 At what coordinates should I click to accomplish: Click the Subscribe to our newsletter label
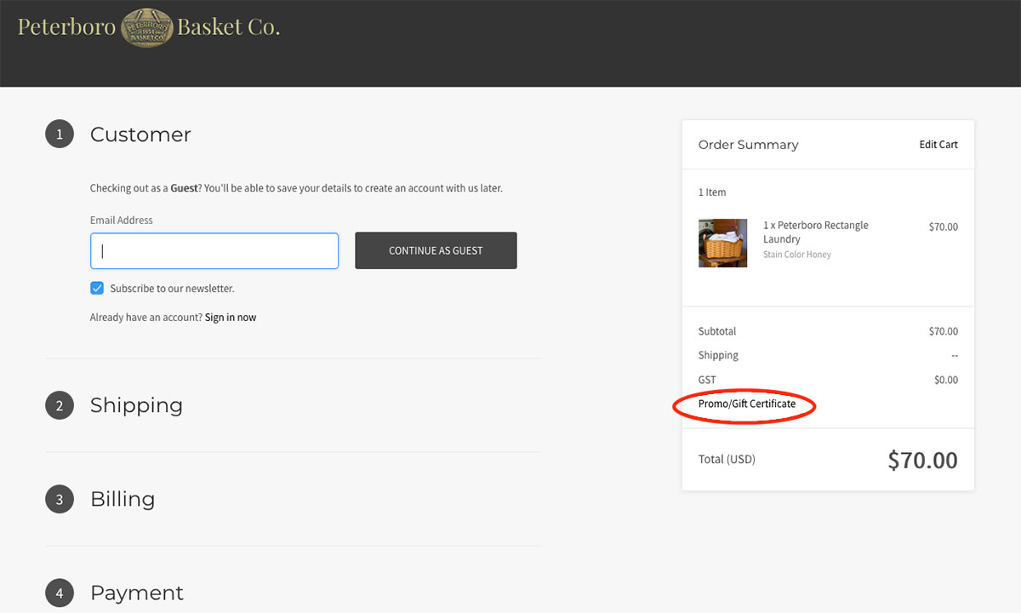(x=172, y=289)
